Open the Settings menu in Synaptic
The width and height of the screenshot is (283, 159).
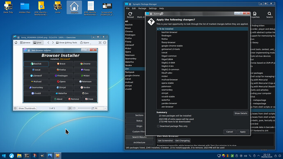point(153,8)
